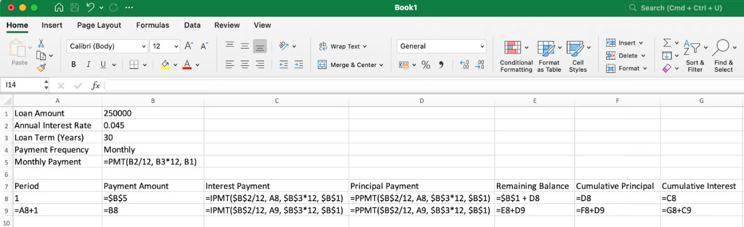The height and width of the screenshot is (227, 744).
Task: Toggle Wrap Text option
Action: point(343,46)
